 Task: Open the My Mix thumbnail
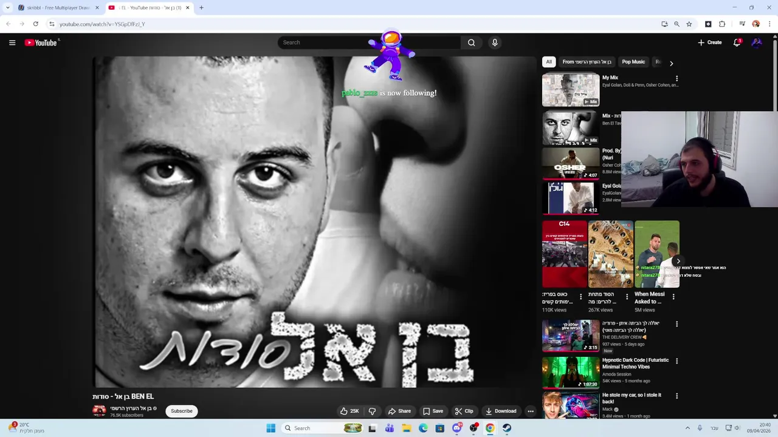(x=571, y=90)
